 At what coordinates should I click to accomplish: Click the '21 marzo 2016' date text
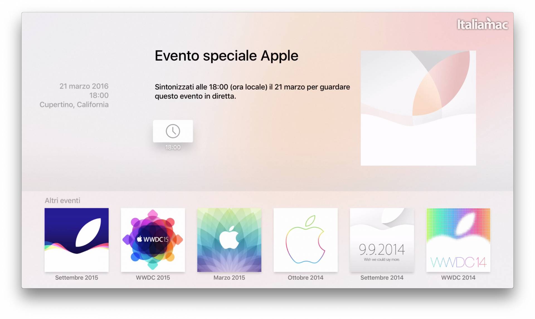[84, 86]
